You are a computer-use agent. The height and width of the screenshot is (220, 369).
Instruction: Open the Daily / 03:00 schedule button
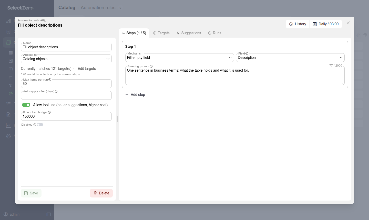(326, 24)
